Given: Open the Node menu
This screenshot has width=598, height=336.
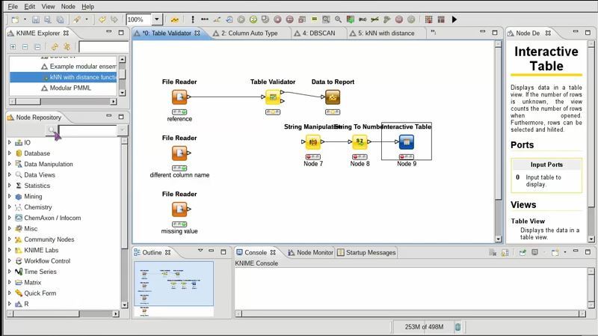Looking at the screenshot, I should pos(68,7).
